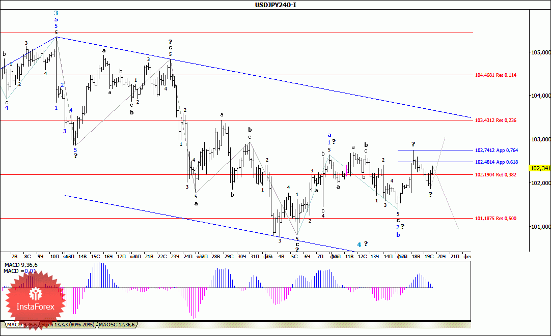The width and height of the screenshot is (551, 336).
Task: Select the 24П date on the time axis
Action: (188, 257)
